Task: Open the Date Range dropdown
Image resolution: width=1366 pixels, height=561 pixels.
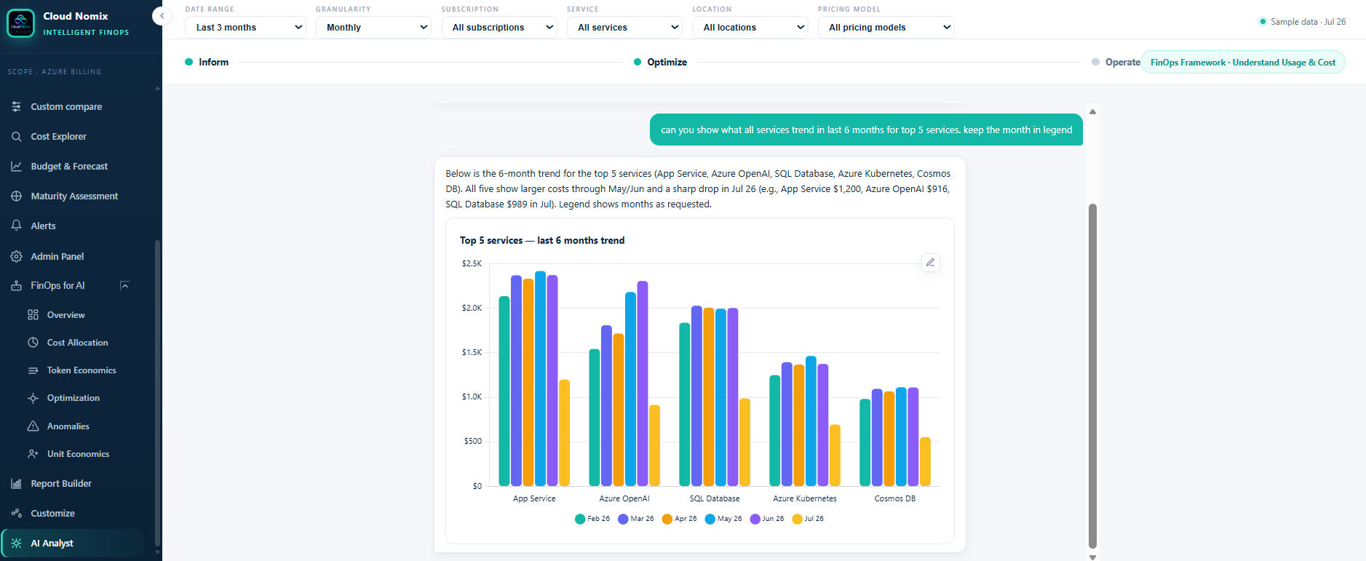Action: pos(245,27)
